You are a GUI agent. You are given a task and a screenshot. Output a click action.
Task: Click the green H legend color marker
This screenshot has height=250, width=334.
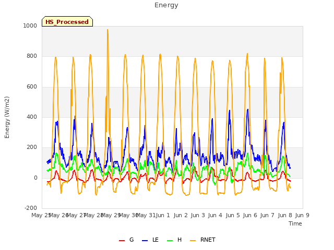(x=170, y=241)
